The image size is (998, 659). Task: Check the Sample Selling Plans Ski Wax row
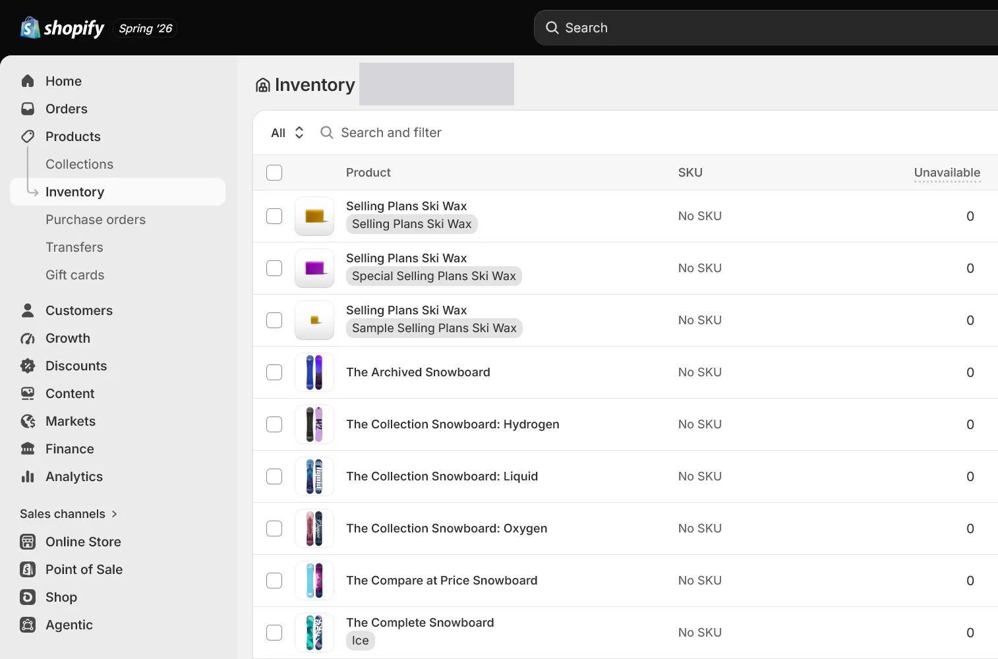[274, 320]
